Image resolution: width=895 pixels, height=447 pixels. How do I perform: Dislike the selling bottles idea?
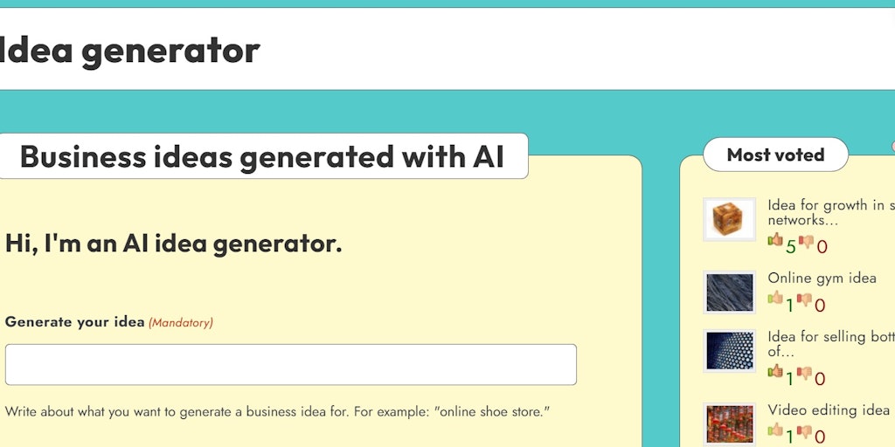(x=804, y=373)
